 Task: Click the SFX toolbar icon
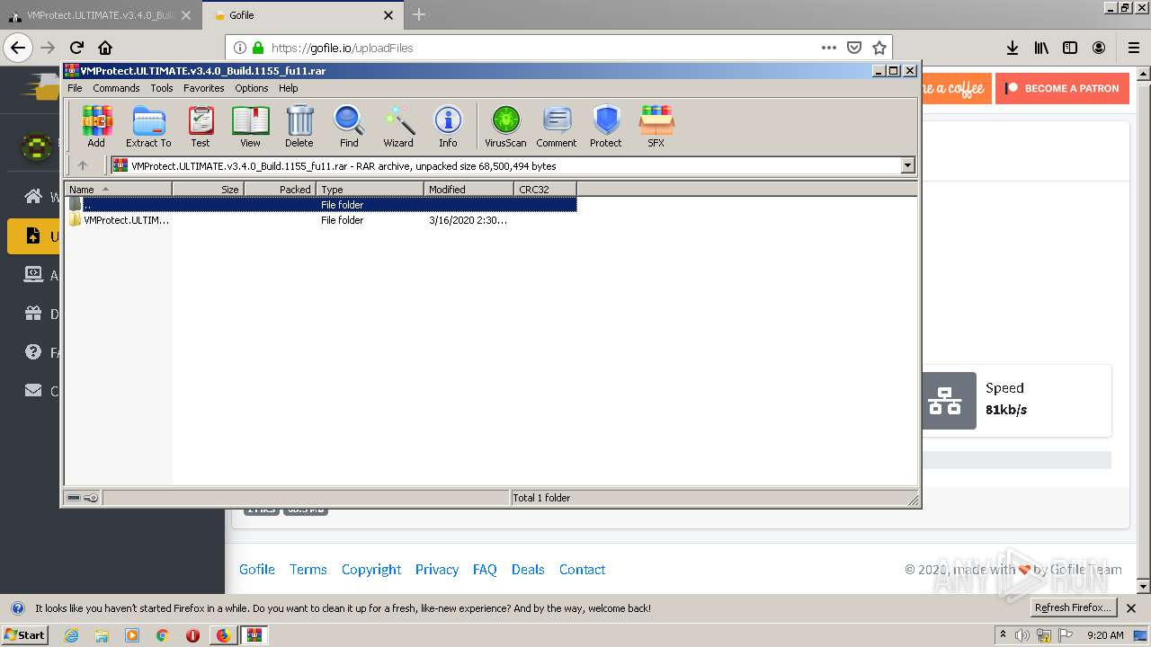(x=656, y=126)
